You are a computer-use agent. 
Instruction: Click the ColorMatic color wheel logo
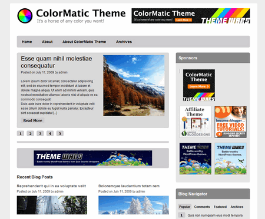[25, 16]
